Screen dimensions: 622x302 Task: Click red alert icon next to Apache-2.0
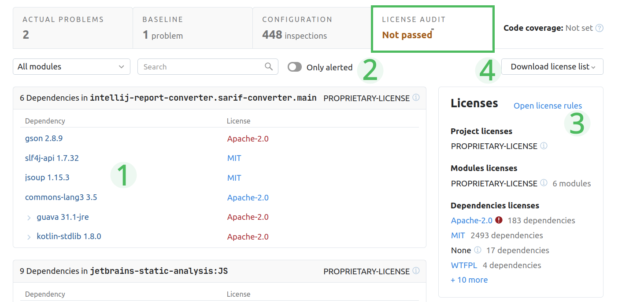(x=499, y=220)
